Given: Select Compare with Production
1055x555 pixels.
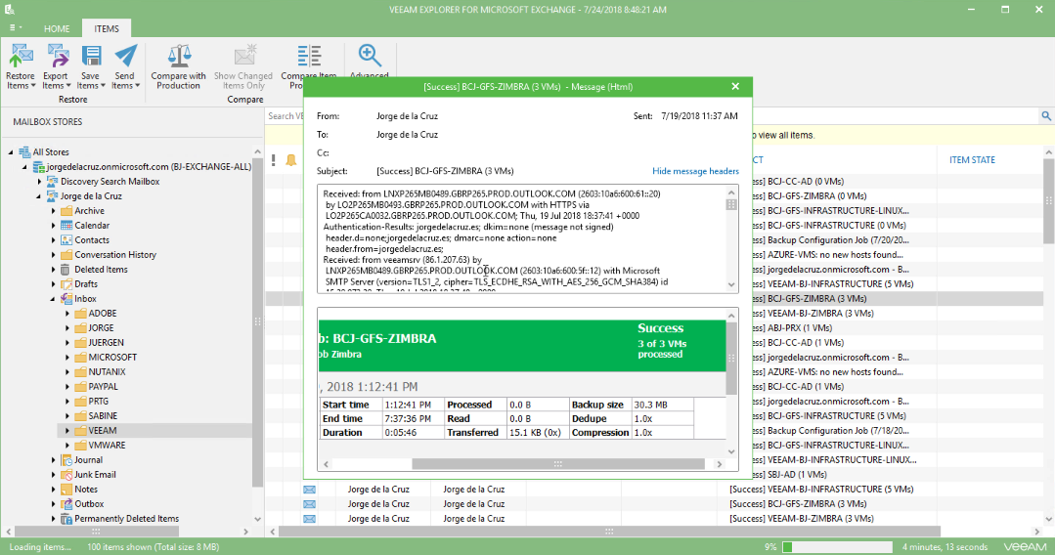Looking at the screenshot, I should 178,65.
